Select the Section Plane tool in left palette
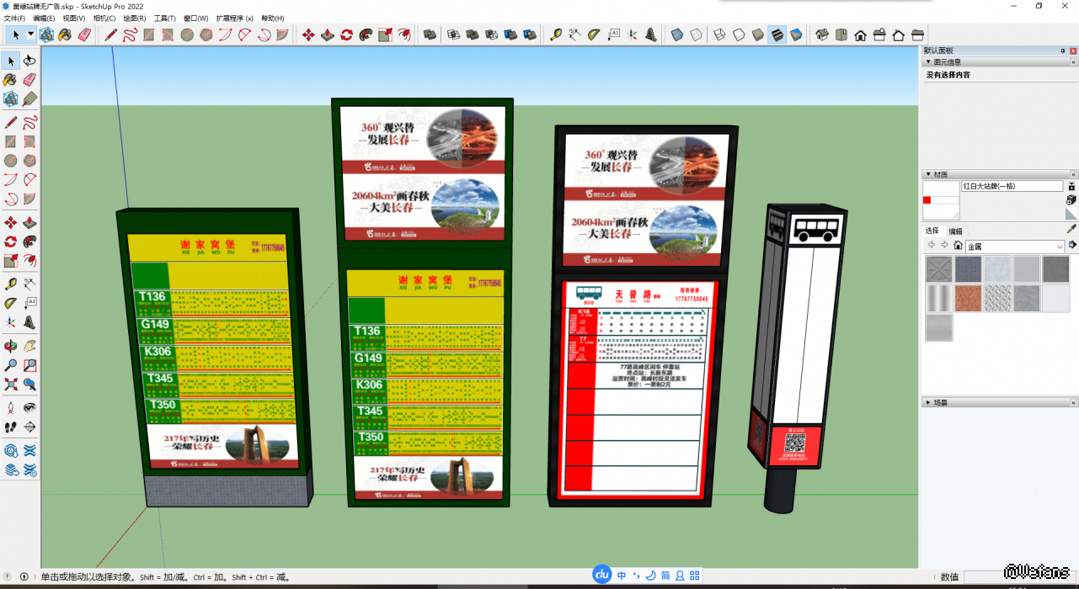This screenshot has width=1079, height=589. click(x=29, y=427)
